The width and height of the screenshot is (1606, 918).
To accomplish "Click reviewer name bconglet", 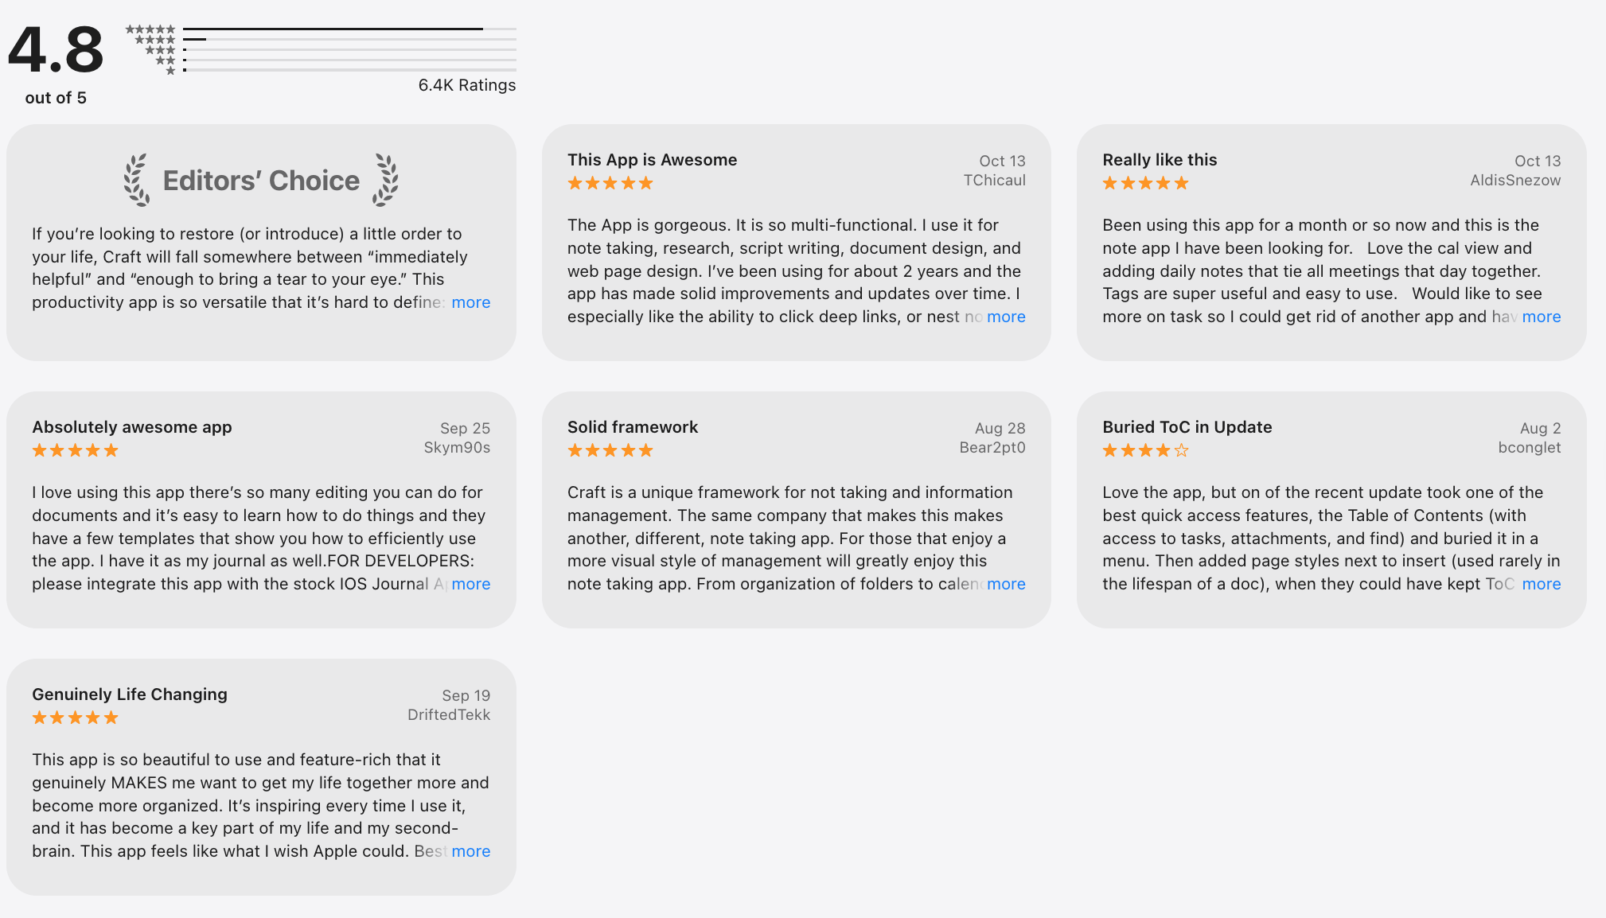I will point(1529,447).
